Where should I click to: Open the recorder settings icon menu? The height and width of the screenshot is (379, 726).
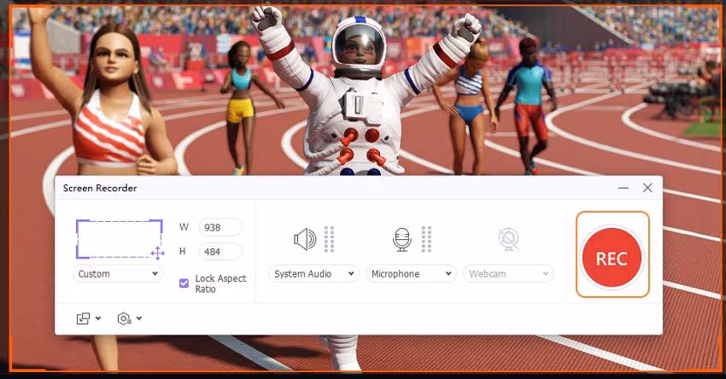point(124,318)
